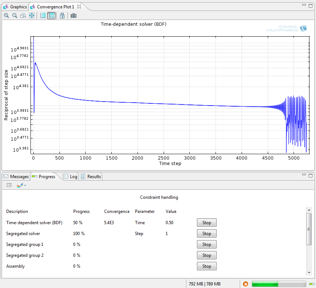The image size is (316, 288).
Task: Click the Zoom In magnifier icon
Action: pos(7,16)
